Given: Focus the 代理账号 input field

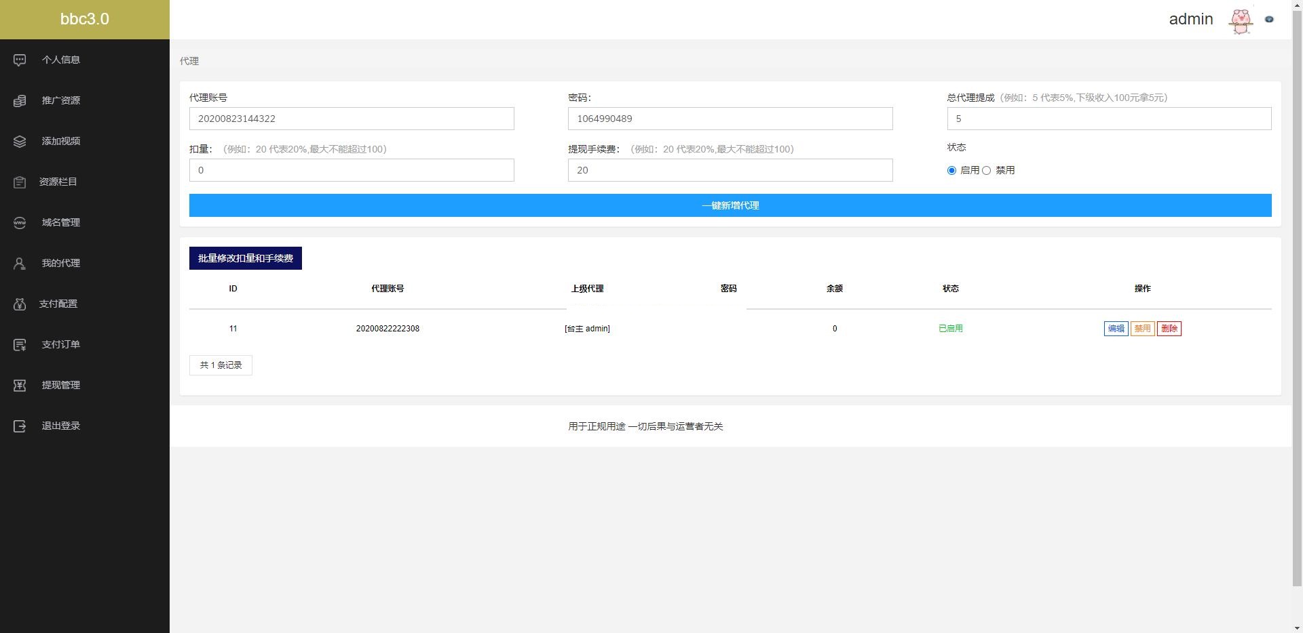Looking at the screenshot, I should [x=352, y=119].
